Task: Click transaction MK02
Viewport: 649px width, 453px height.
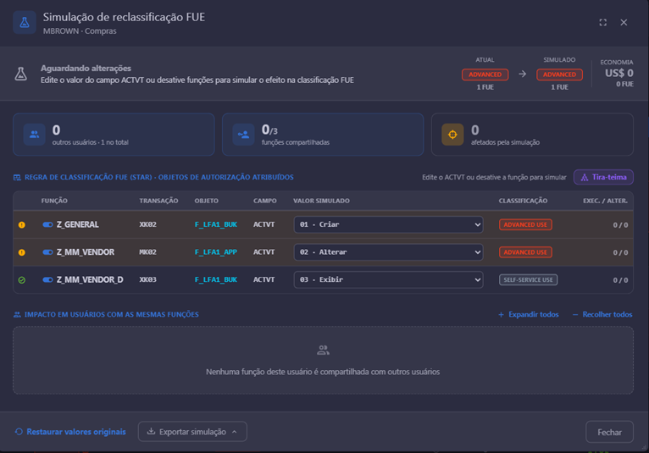Action: click(x=147, y=252)
